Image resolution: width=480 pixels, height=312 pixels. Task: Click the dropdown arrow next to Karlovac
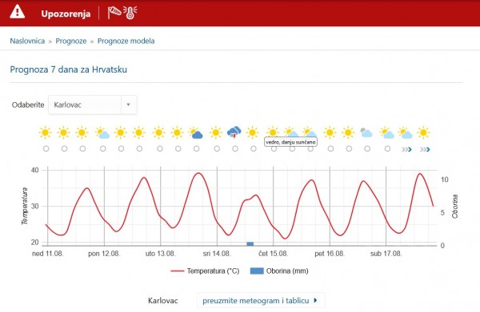tap(129, 105)
